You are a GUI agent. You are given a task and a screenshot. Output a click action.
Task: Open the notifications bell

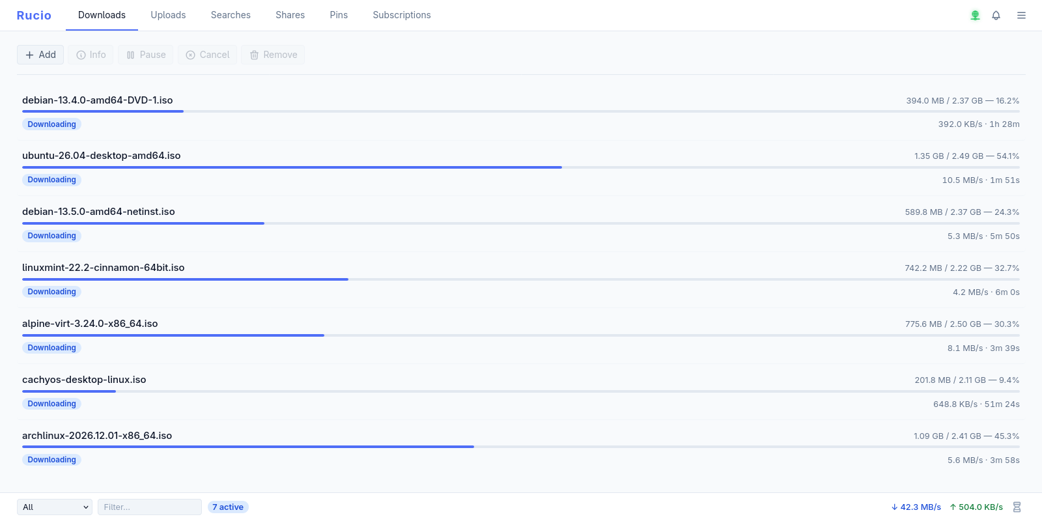pos(996,15)
